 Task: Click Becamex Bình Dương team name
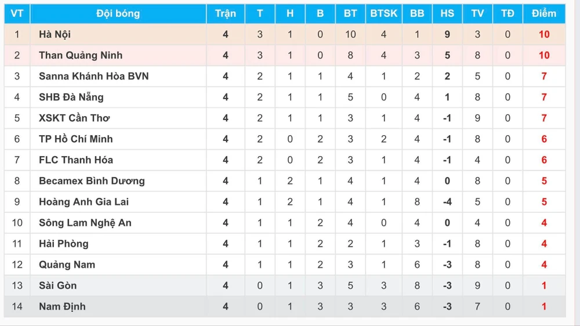point(92,180)
